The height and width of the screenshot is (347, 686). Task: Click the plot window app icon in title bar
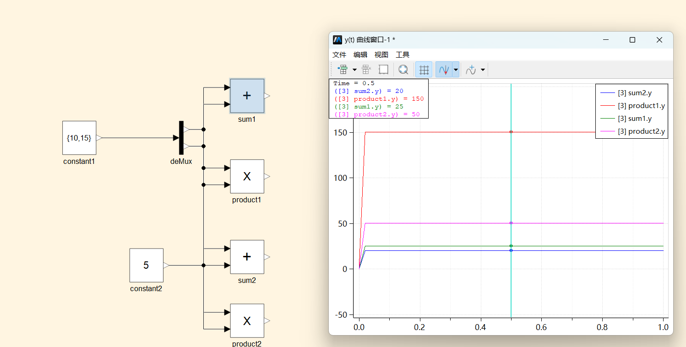point(338,40)
